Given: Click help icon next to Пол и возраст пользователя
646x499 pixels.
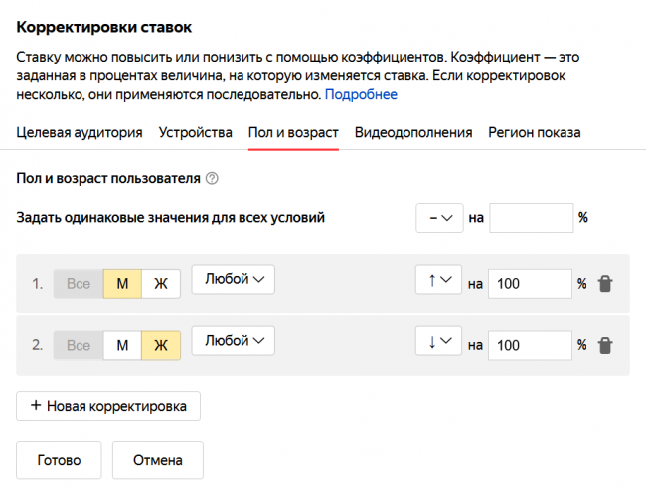Looking at the screenshot, I should click(x=211, y=179).
